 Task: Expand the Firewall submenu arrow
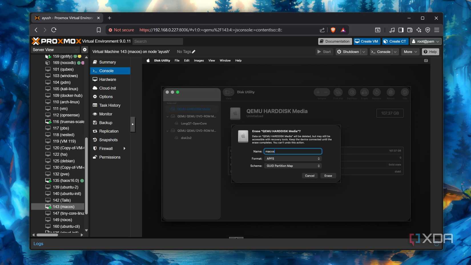(124, 149)
